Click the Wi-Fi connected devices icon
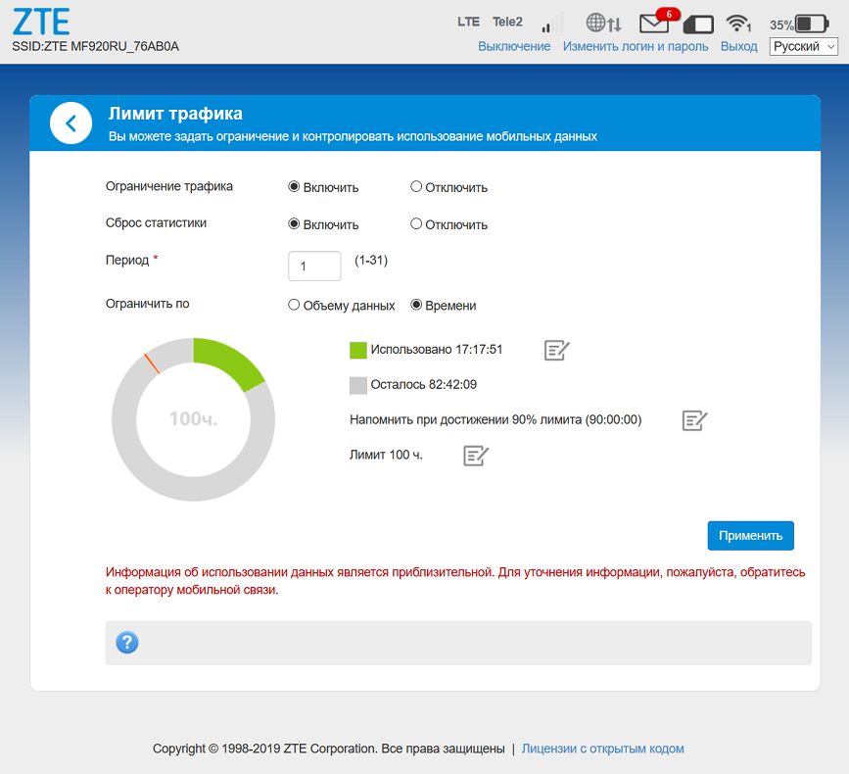 coord(737,24)
